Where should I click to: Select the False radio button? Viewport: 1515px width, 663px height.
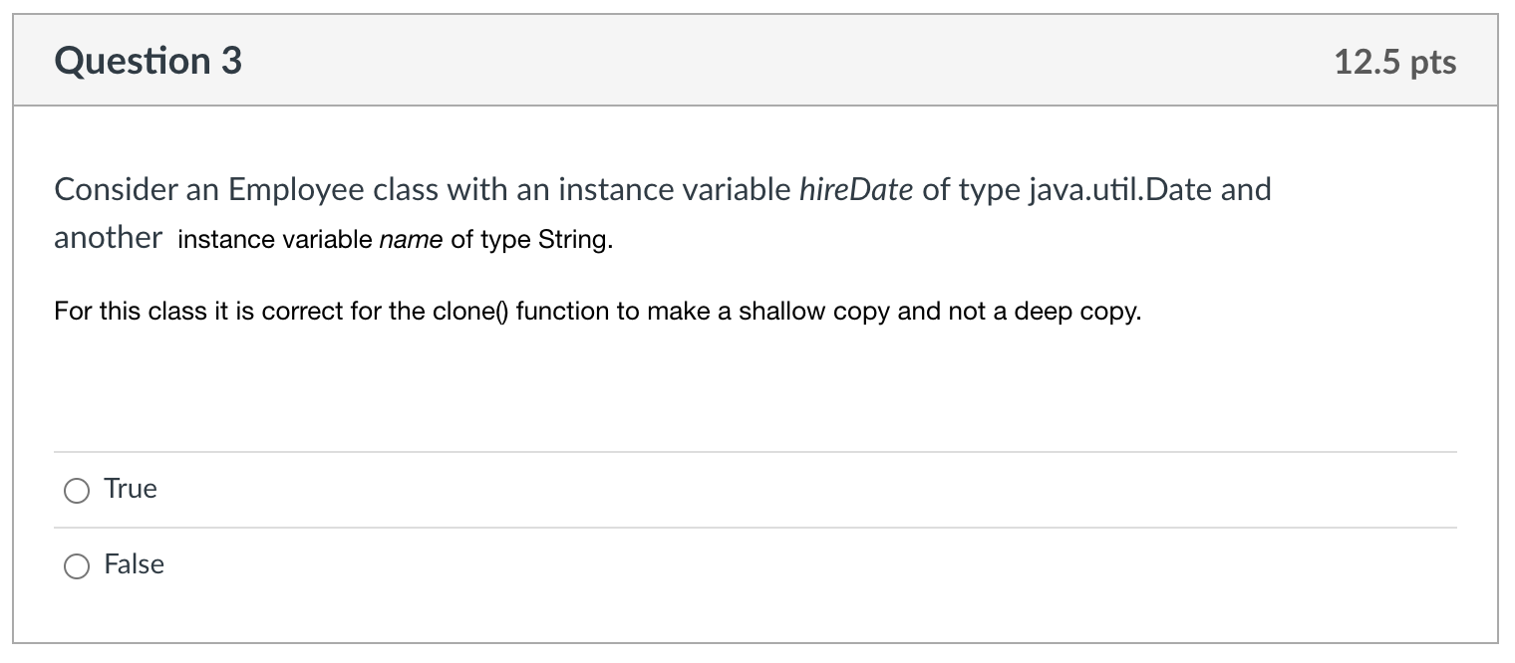[x=76, y=565]
